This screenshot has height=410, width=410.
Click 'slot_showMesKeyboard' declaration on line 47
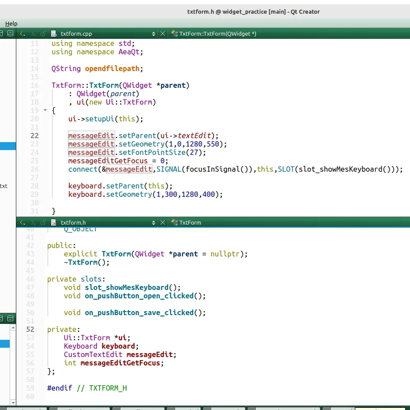pyautogui.click(x=127, y=287)
